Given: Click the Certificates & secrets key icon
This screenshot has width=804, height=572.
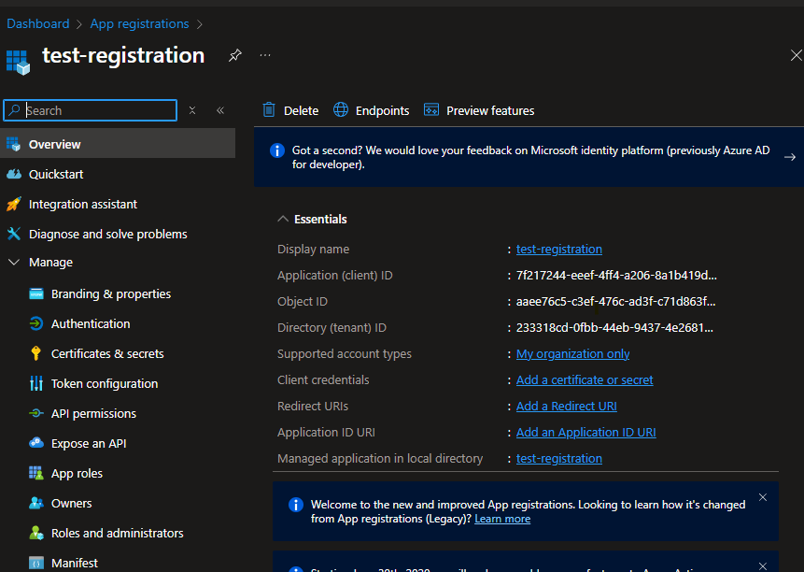Looking at the screenshot, I should (x=36, y=353).
